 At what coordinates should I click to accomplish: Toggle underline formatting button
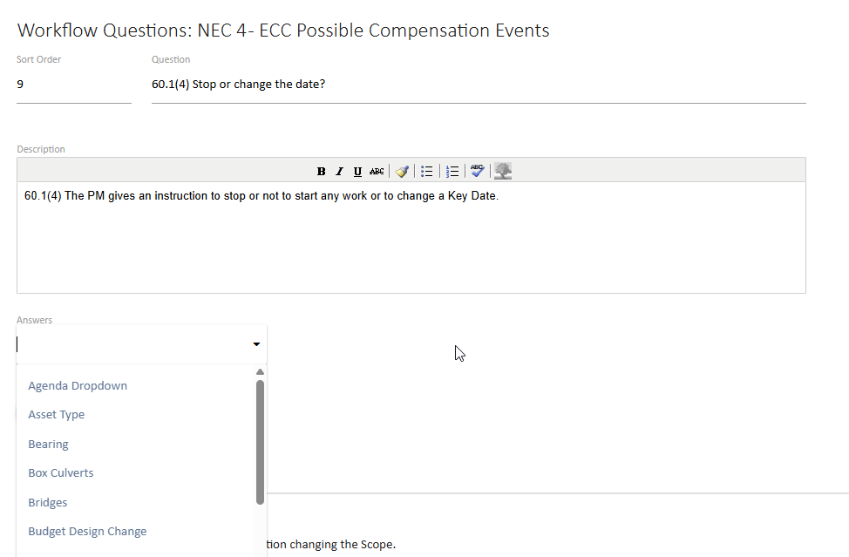(x=357, y=171)
